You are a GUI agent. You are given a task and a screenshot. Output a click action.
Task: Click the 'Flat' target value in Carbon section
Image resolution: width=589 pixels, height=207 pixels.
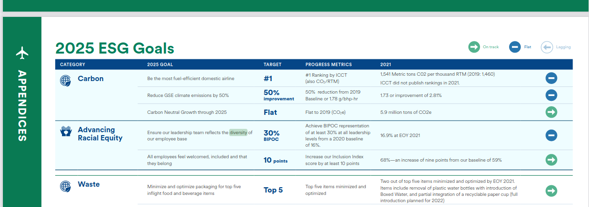(x=270, y=112)
